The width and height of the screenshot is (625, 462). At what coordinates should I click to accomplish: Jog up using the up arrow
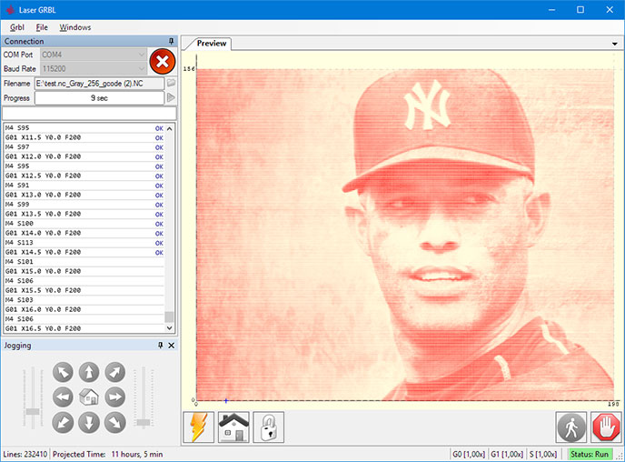point(89,371)
